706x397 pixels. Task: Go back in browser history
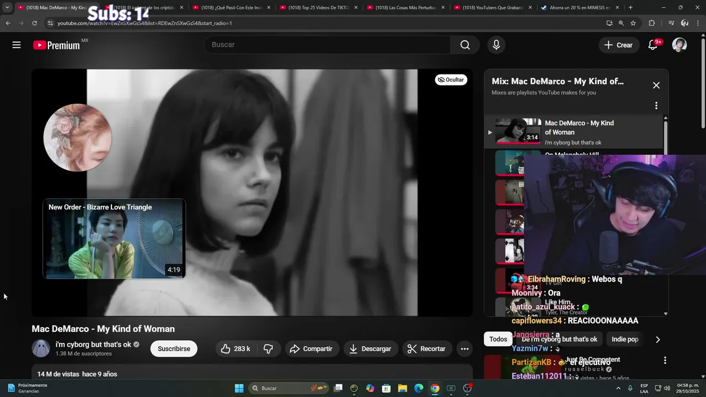(x=8, y=23)
